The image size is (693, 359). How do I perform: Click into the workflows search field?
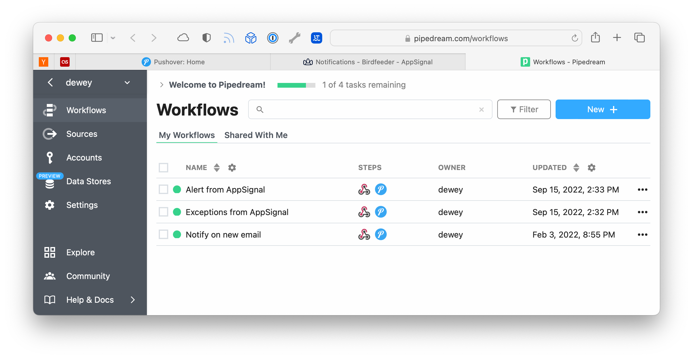(370, 109)
